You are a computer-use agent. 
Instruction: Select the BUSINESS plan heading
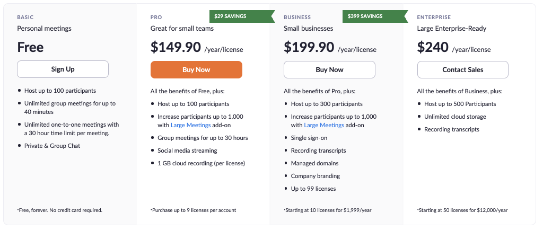click(297, 17)
